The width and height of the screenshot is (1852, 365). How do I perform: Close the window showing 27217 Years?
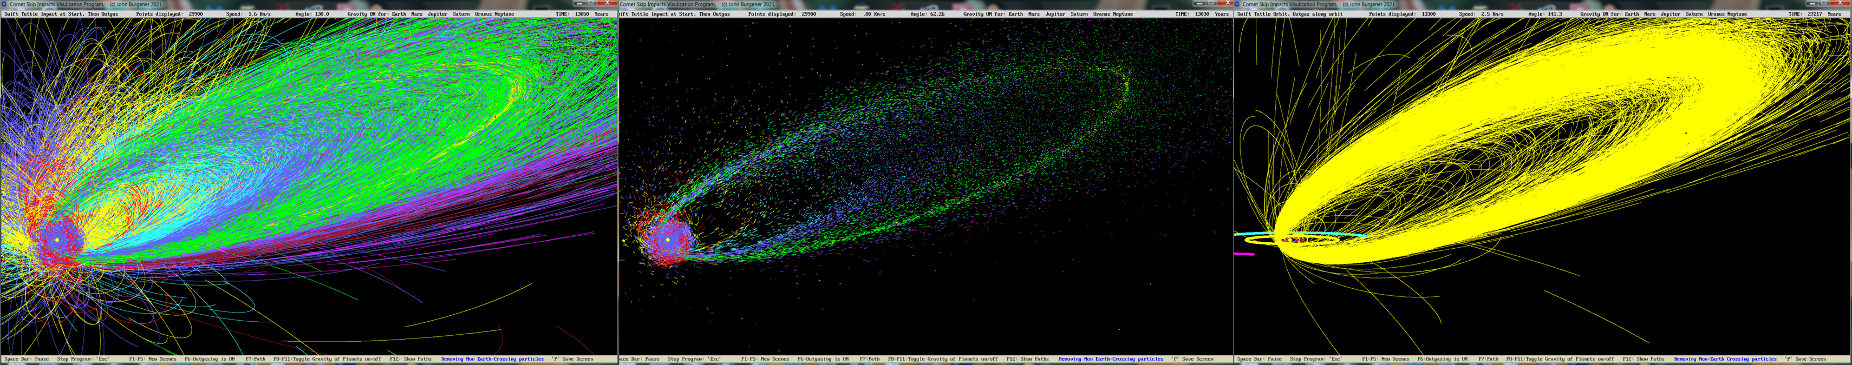pyautogui.click(x=1842, y=4)
